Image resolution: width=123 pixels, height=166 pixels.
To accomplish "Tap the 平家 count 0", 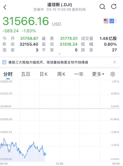I will pyautogui.click(x=76, y=50).
